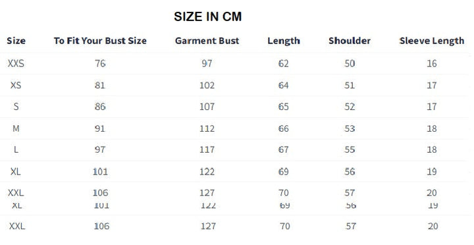
Task: Select bust size value 91 in M row
Action: [100, 128]
